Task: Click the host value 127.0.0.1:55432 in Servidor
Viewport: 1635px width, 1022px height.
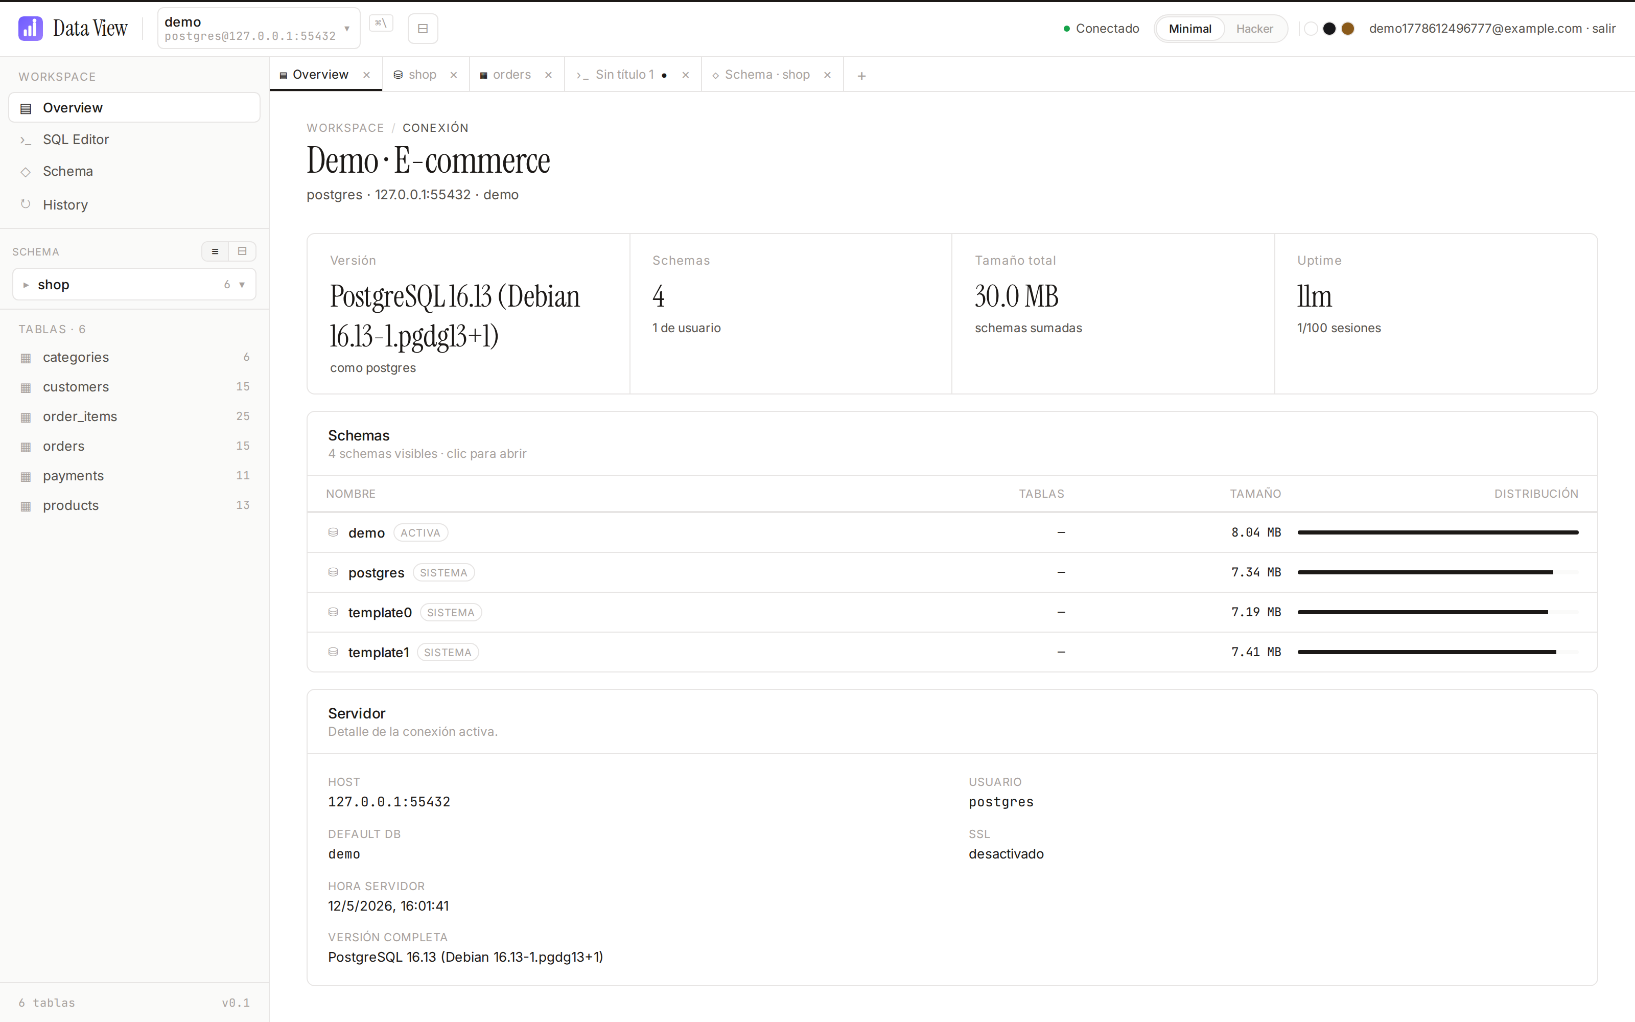Action: tap(389, 802)
